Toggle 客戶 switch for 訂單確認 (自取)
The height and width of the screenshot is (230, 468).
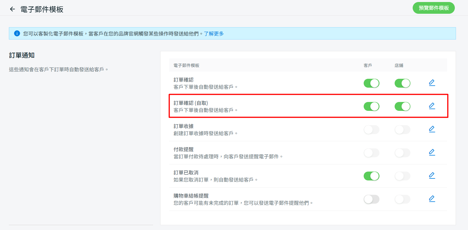[x=371, y=107]
